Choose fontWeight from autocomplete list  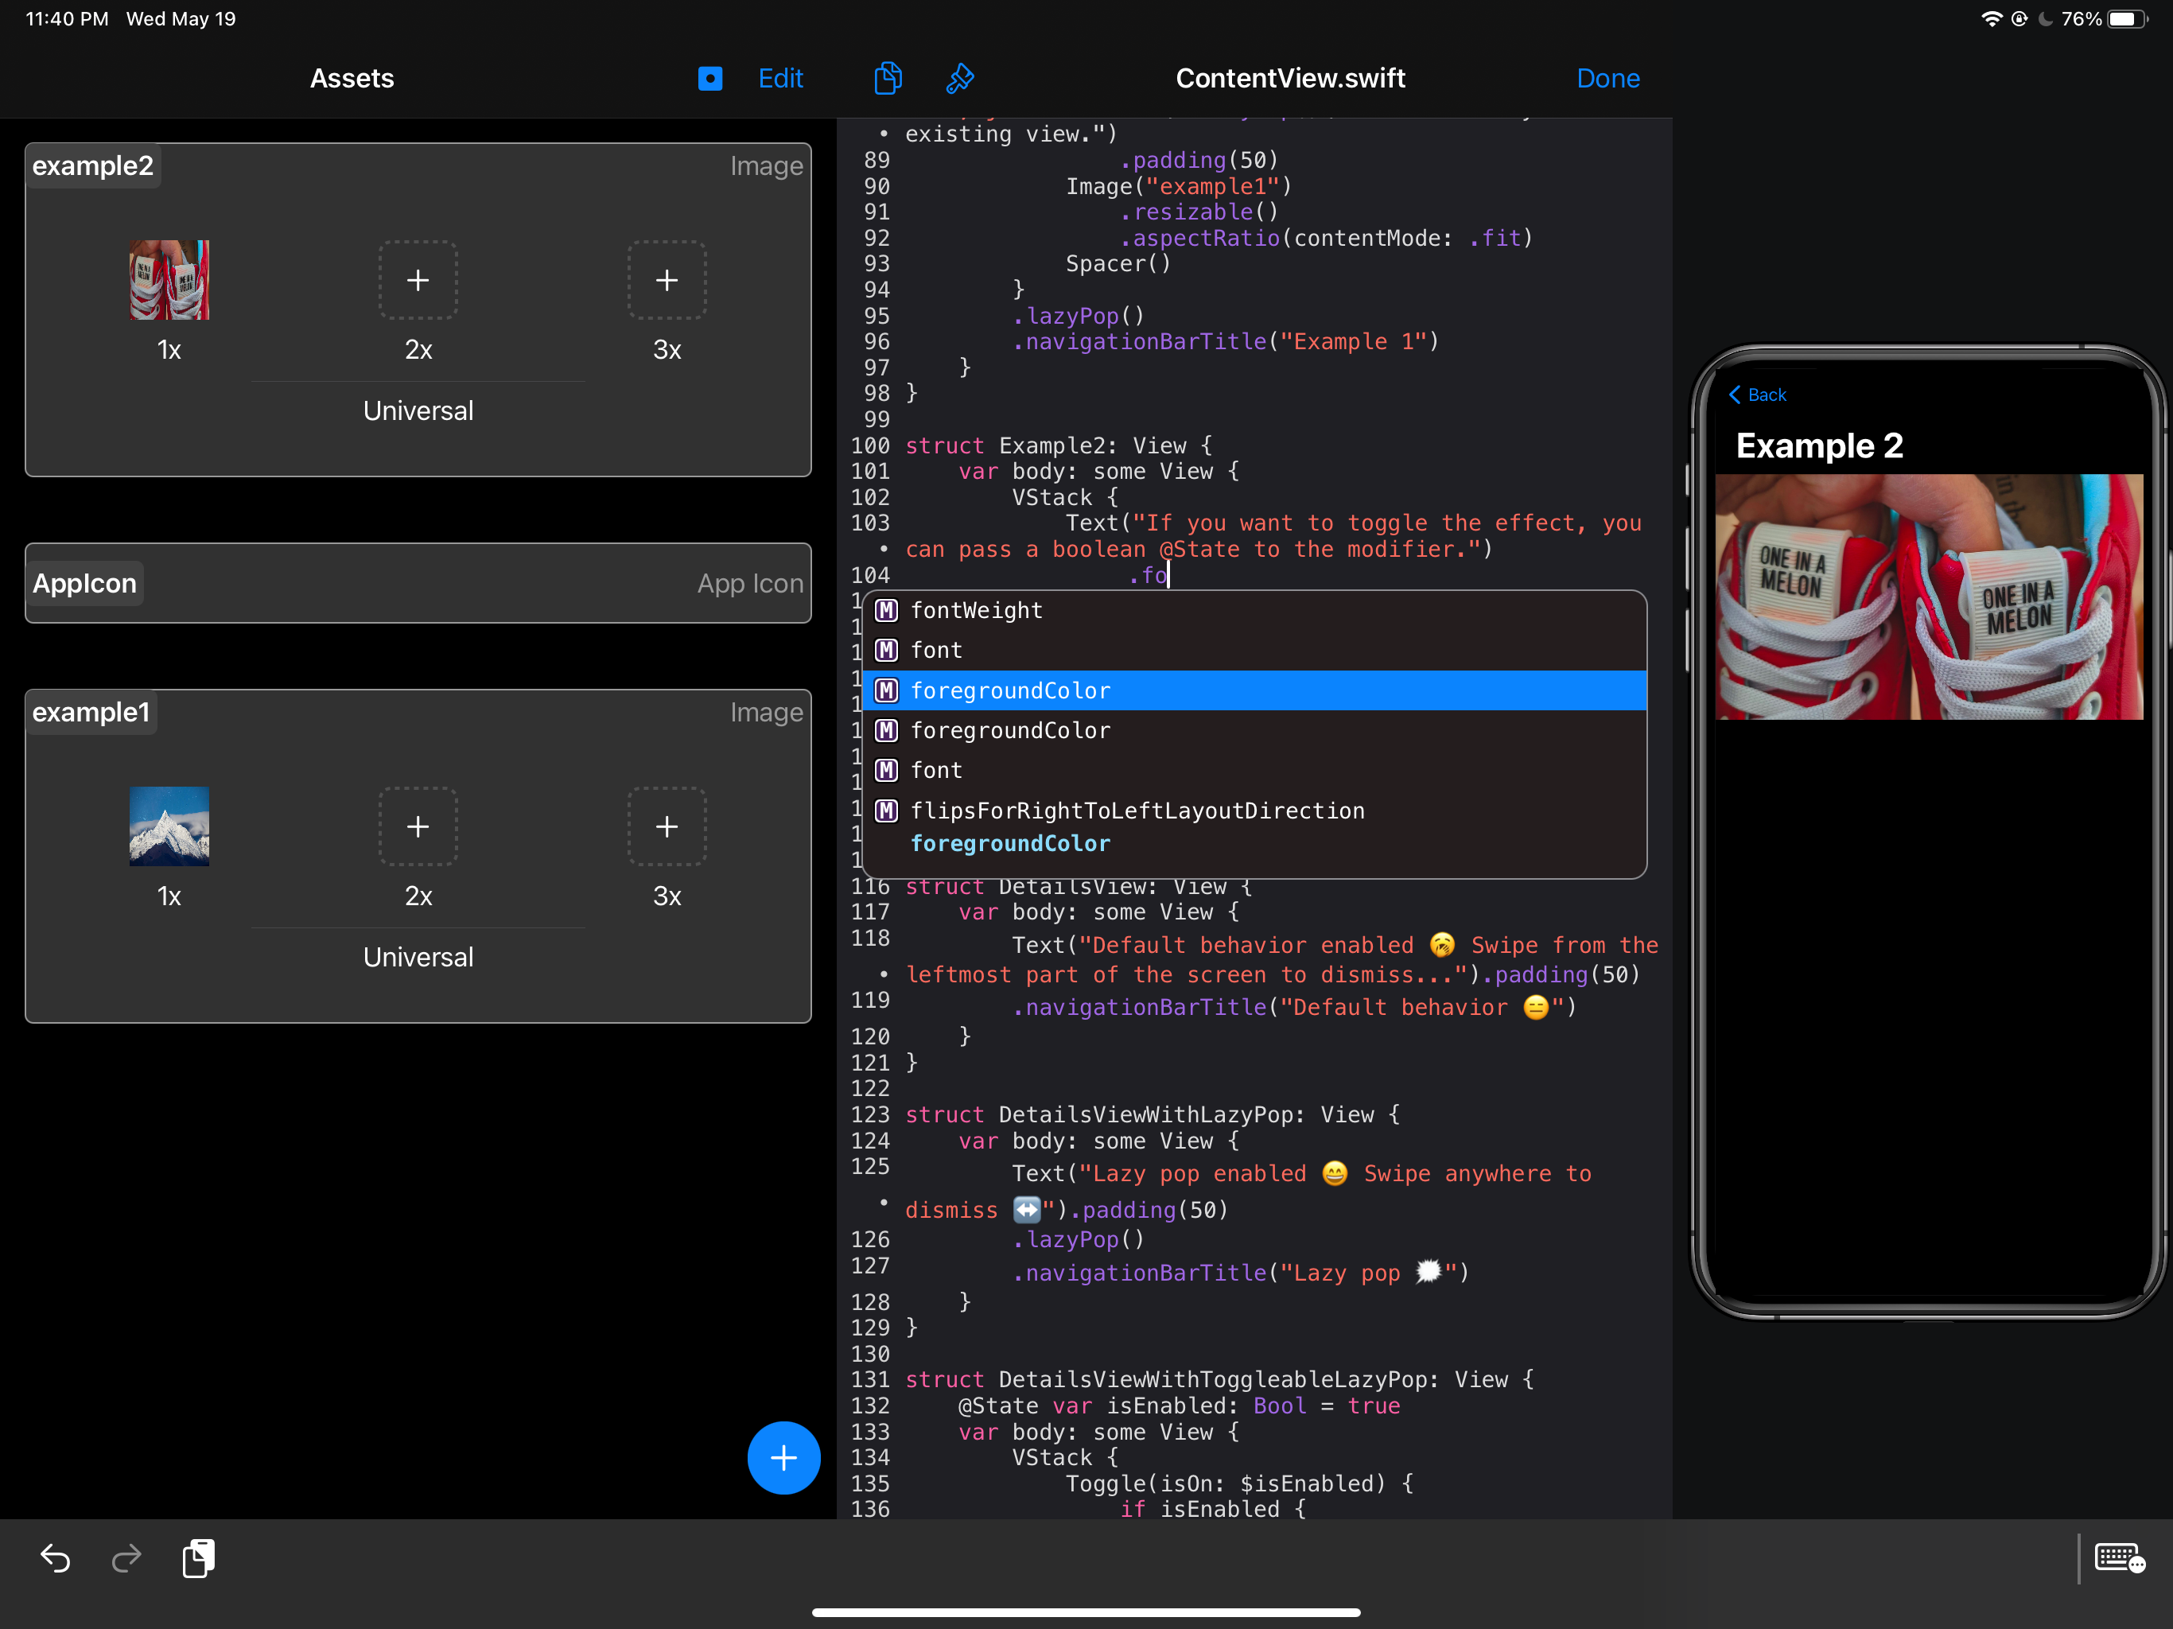point(975,610)
